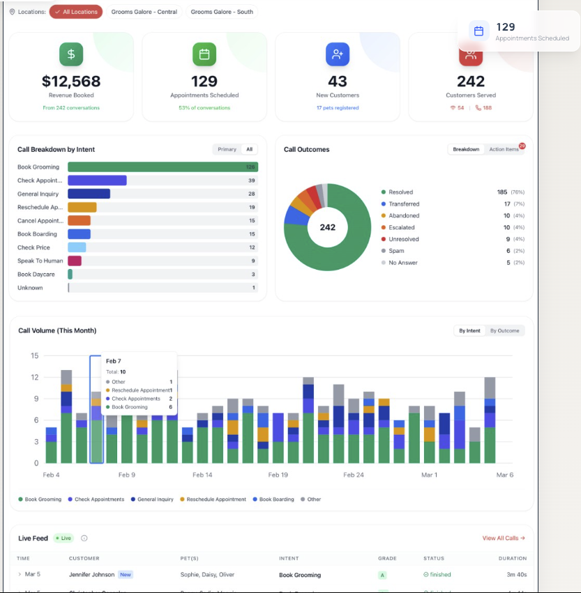Click the highlighted Feb 7 chart bar

(96, 409)
